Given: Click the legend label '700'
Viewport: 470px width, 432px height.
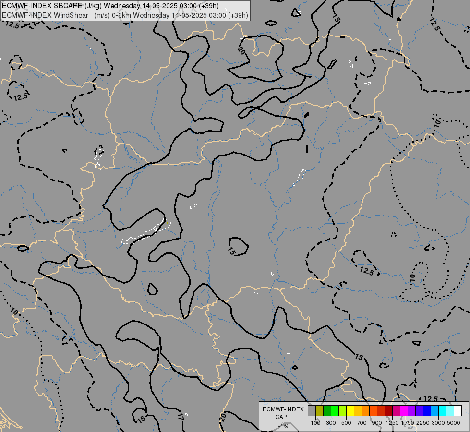Looking at the screenshot, I should [x=362, y=423].
